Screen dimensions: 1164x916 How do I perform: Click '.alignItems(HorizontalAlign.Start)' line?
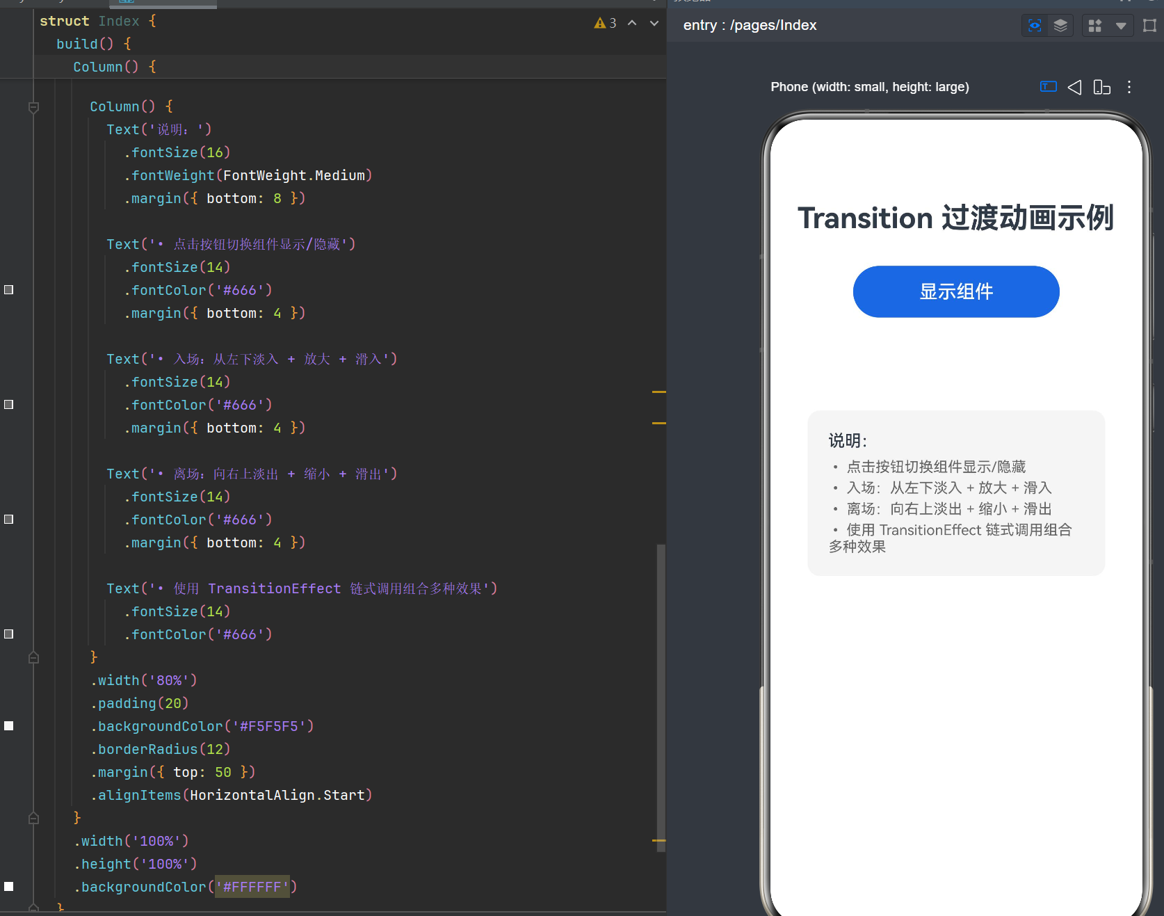231,795
